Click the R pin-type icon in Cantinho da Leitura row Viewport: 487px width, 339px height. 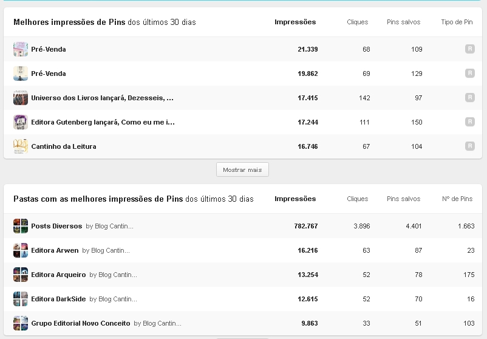pyautogui.click(x=469, y=146)
